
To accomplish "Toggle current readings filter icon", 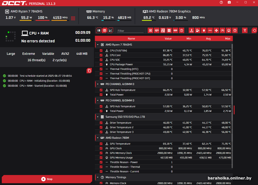I will [210, 30].
